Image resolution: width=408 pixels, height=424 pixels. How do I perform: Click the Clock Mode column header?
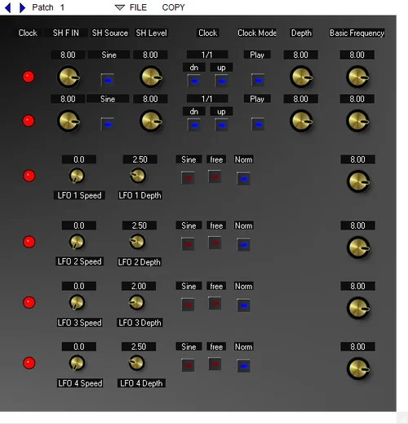tap(257, 33)
